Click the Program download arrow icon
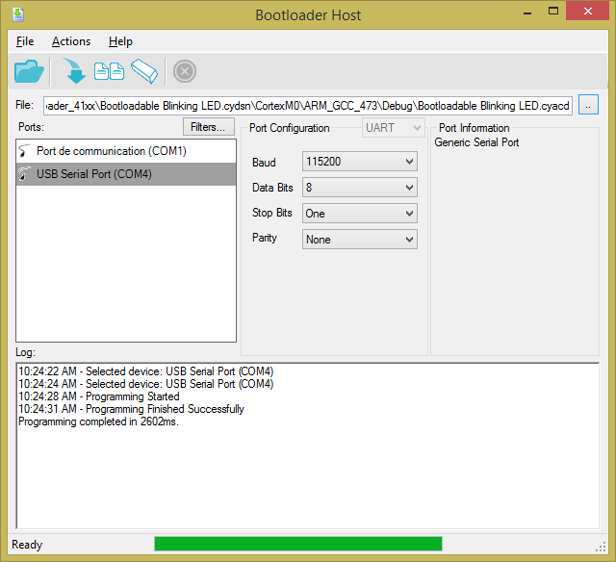616x562 pixels. coord(74,71)
